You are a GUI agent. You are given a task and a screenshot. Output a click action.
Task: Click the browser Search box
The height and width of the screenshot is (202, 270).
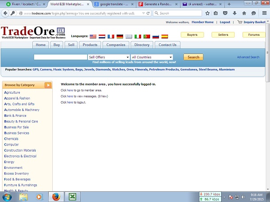[177, 13]
